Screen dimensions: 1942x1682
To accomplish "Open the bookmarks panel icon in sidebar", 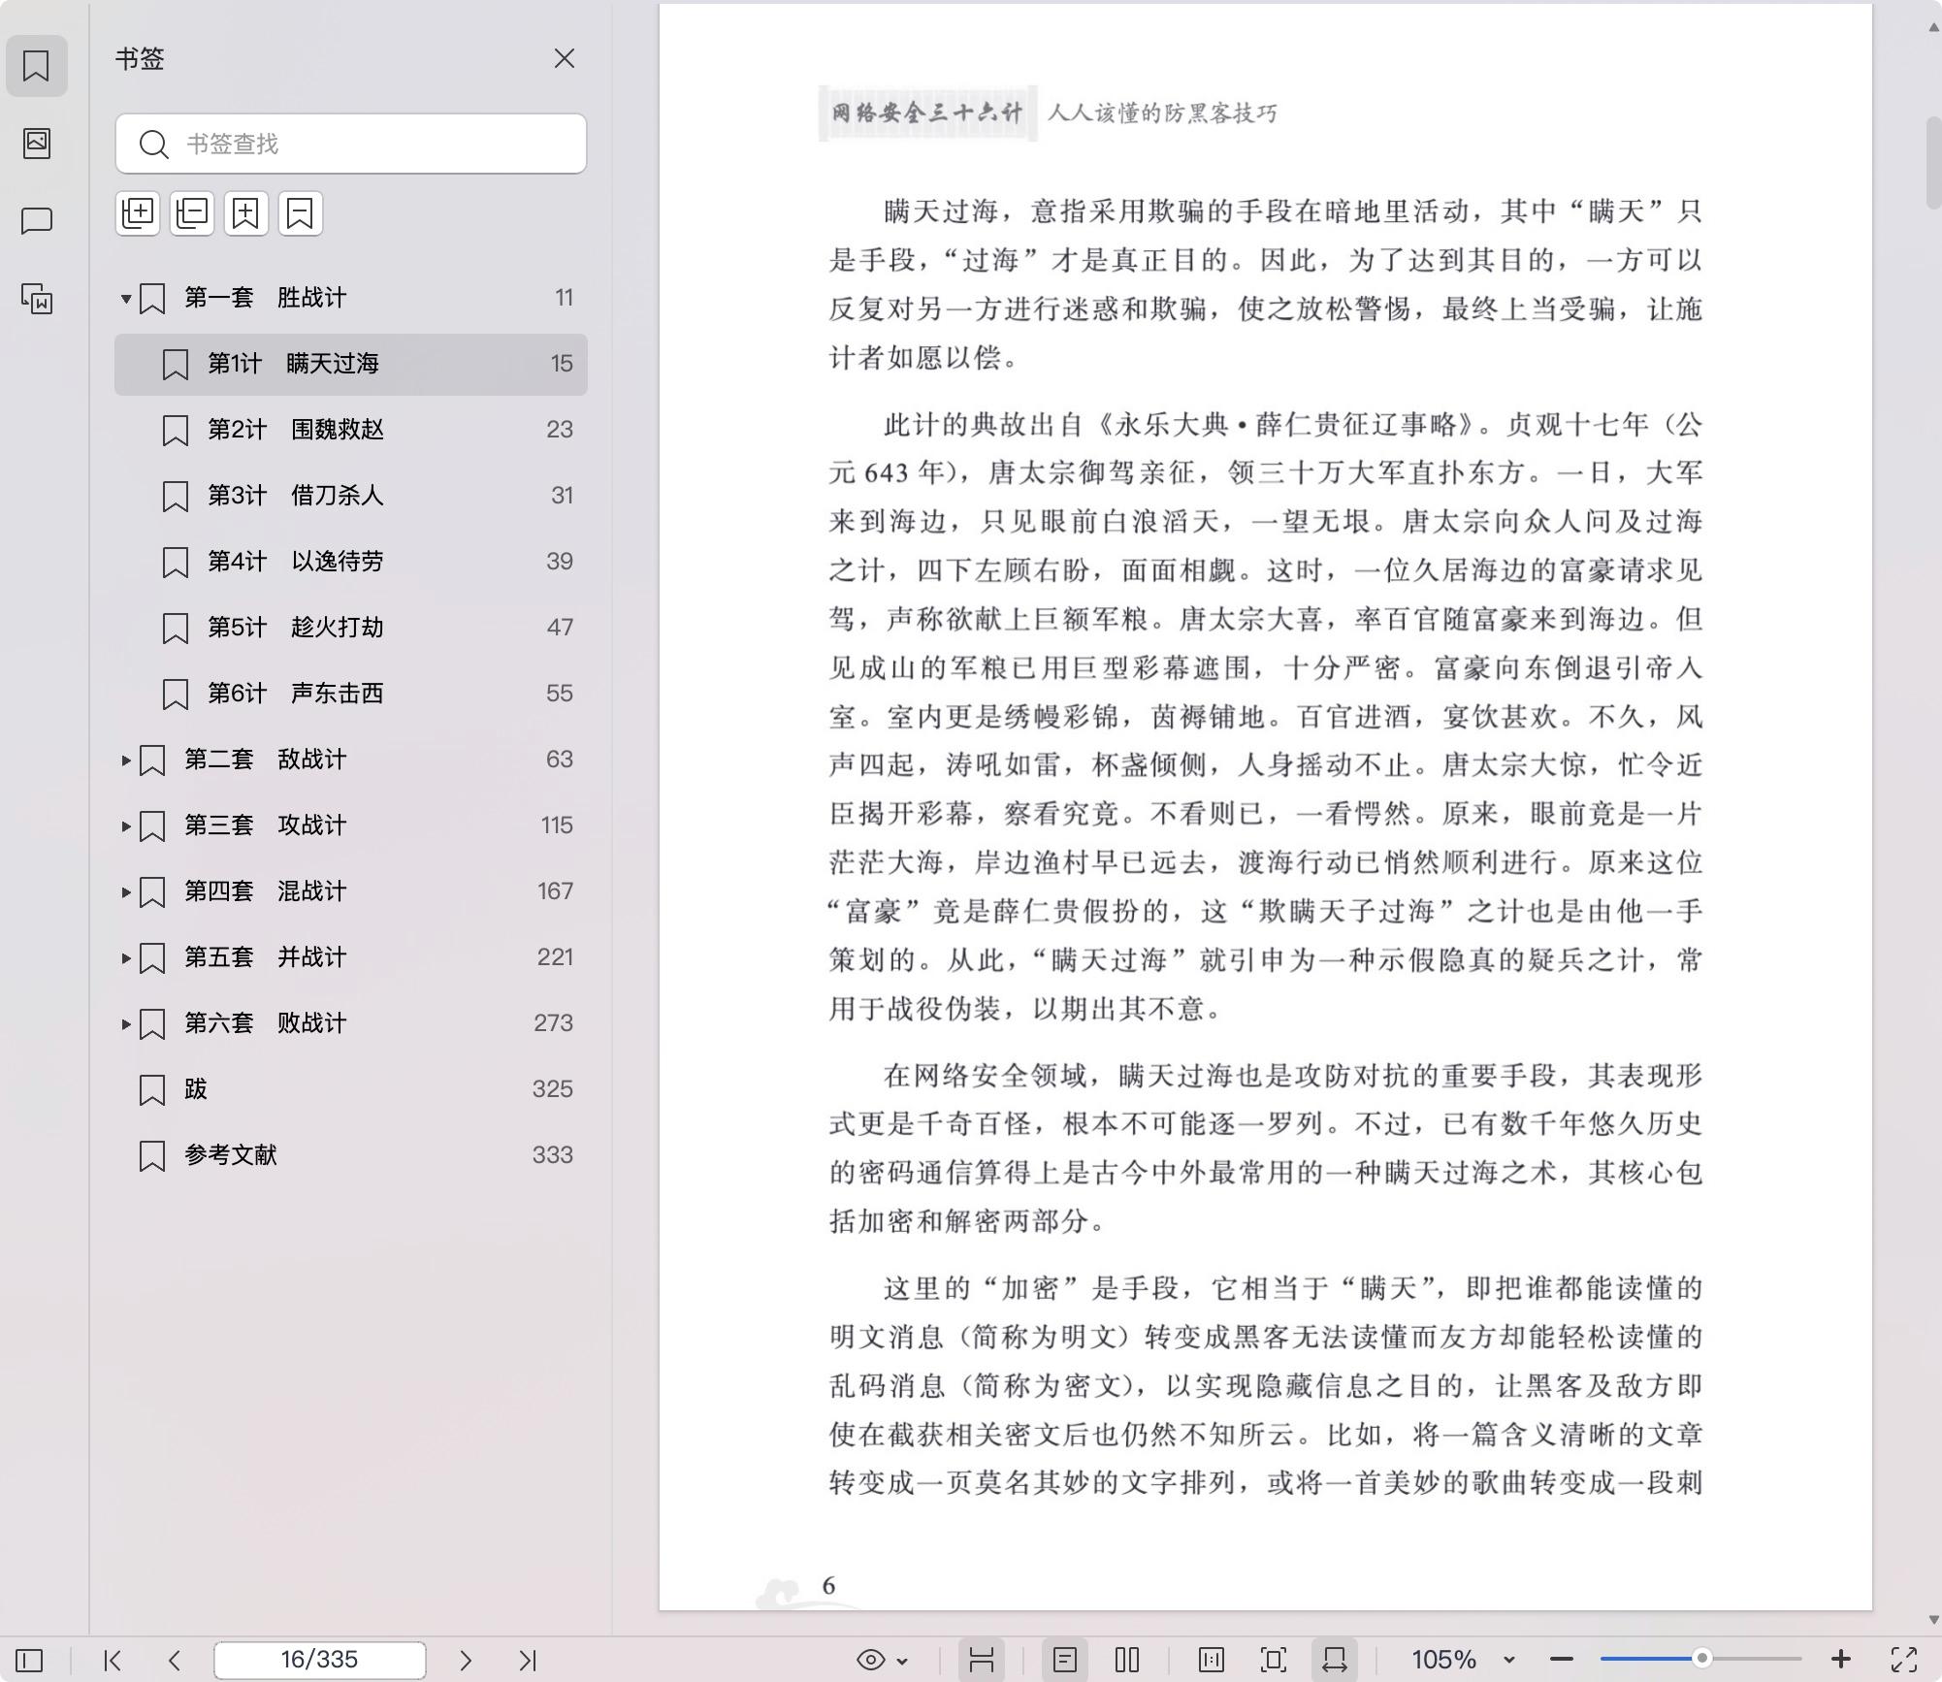I will pyautogui.click(x=37, y=66).
